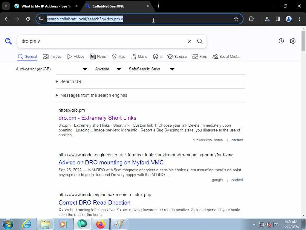Focus the SearXNG search input field
The width and height of the screenshot is (306, 230).
[x=102, y=41]
